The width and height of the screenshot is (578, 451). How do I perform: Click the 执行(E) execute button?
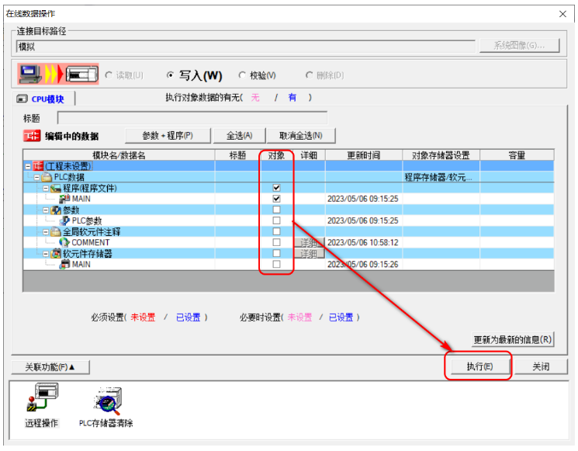tap(479, 366)
